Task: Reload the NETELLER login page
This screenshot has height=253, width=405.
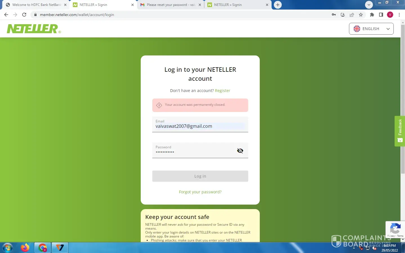Action: pyautogui.click(x=24, y=15)
